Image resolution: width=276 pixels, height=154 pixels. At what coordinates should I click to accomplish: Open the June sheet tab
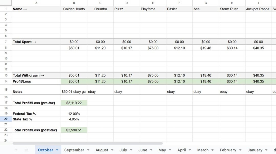[x=143, y=150]
